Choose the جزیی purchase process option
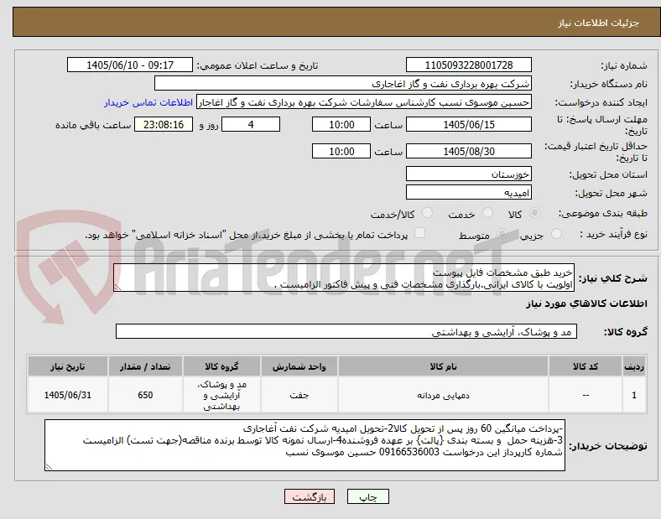The image size is (661, 519). coord(556,234)
